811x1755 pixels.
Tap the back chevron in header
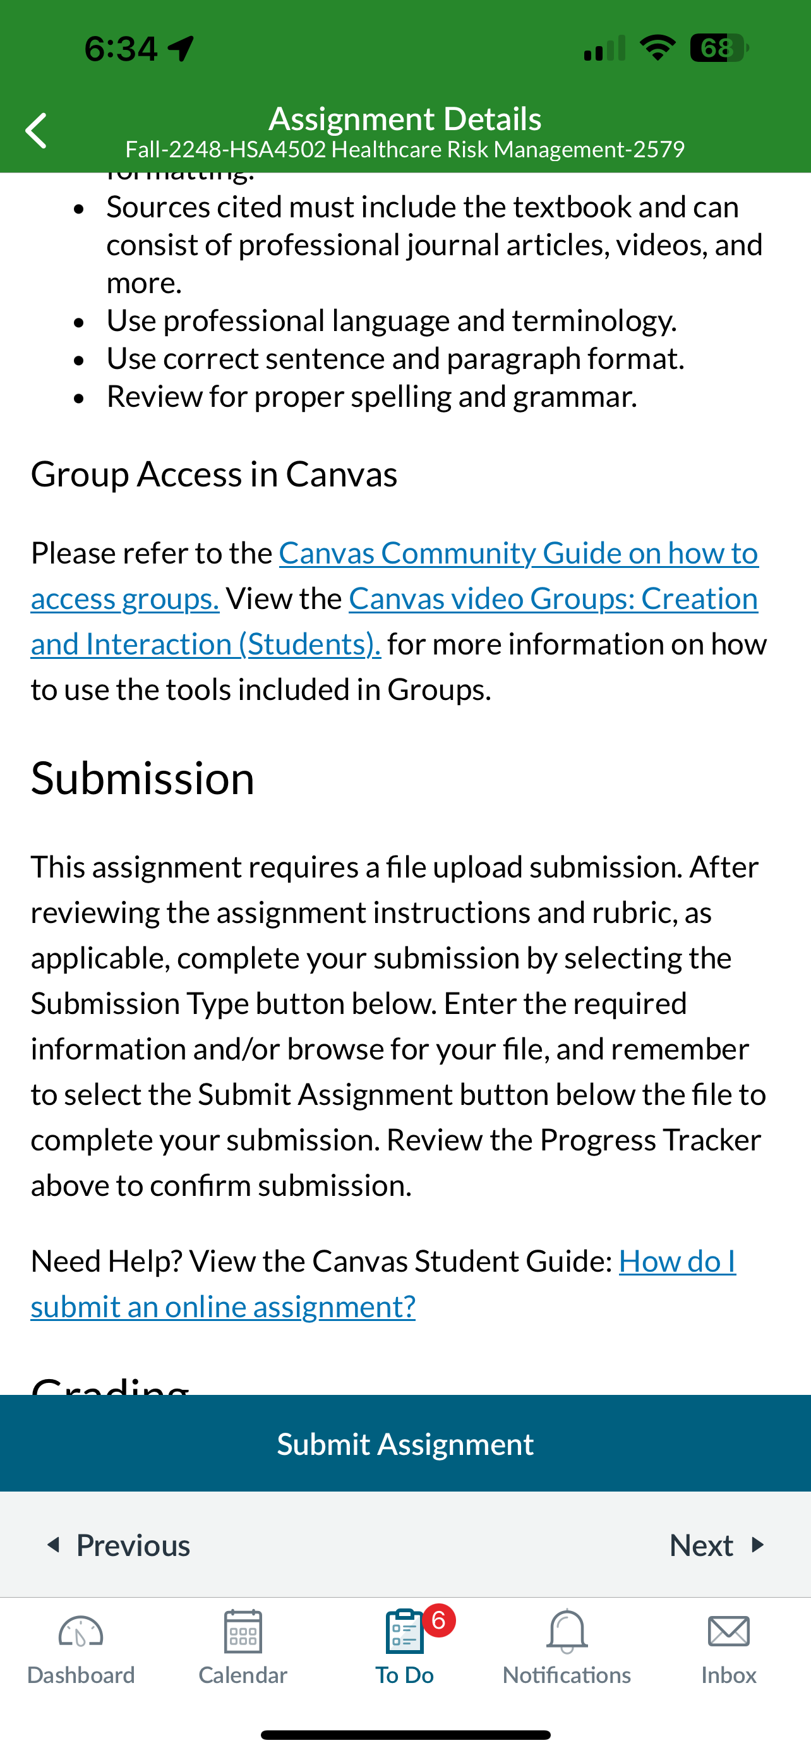click(36, 130)
